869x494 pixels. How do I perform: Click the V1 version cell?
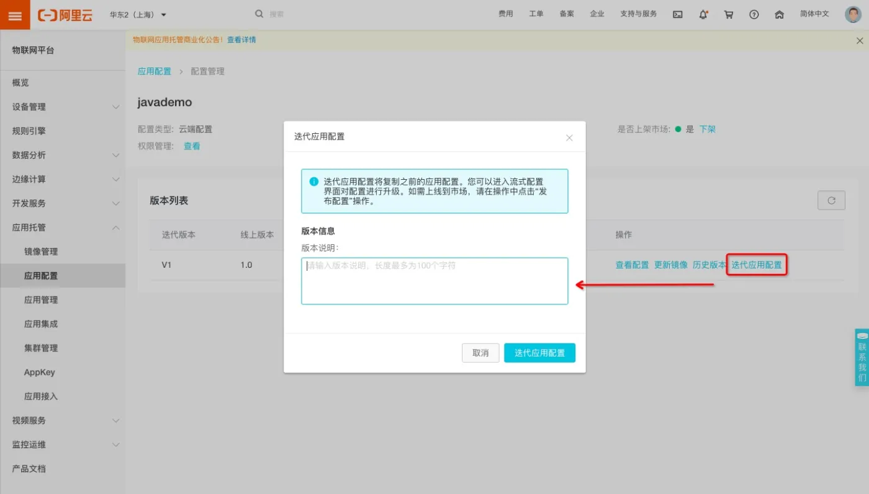click(166, 265)
